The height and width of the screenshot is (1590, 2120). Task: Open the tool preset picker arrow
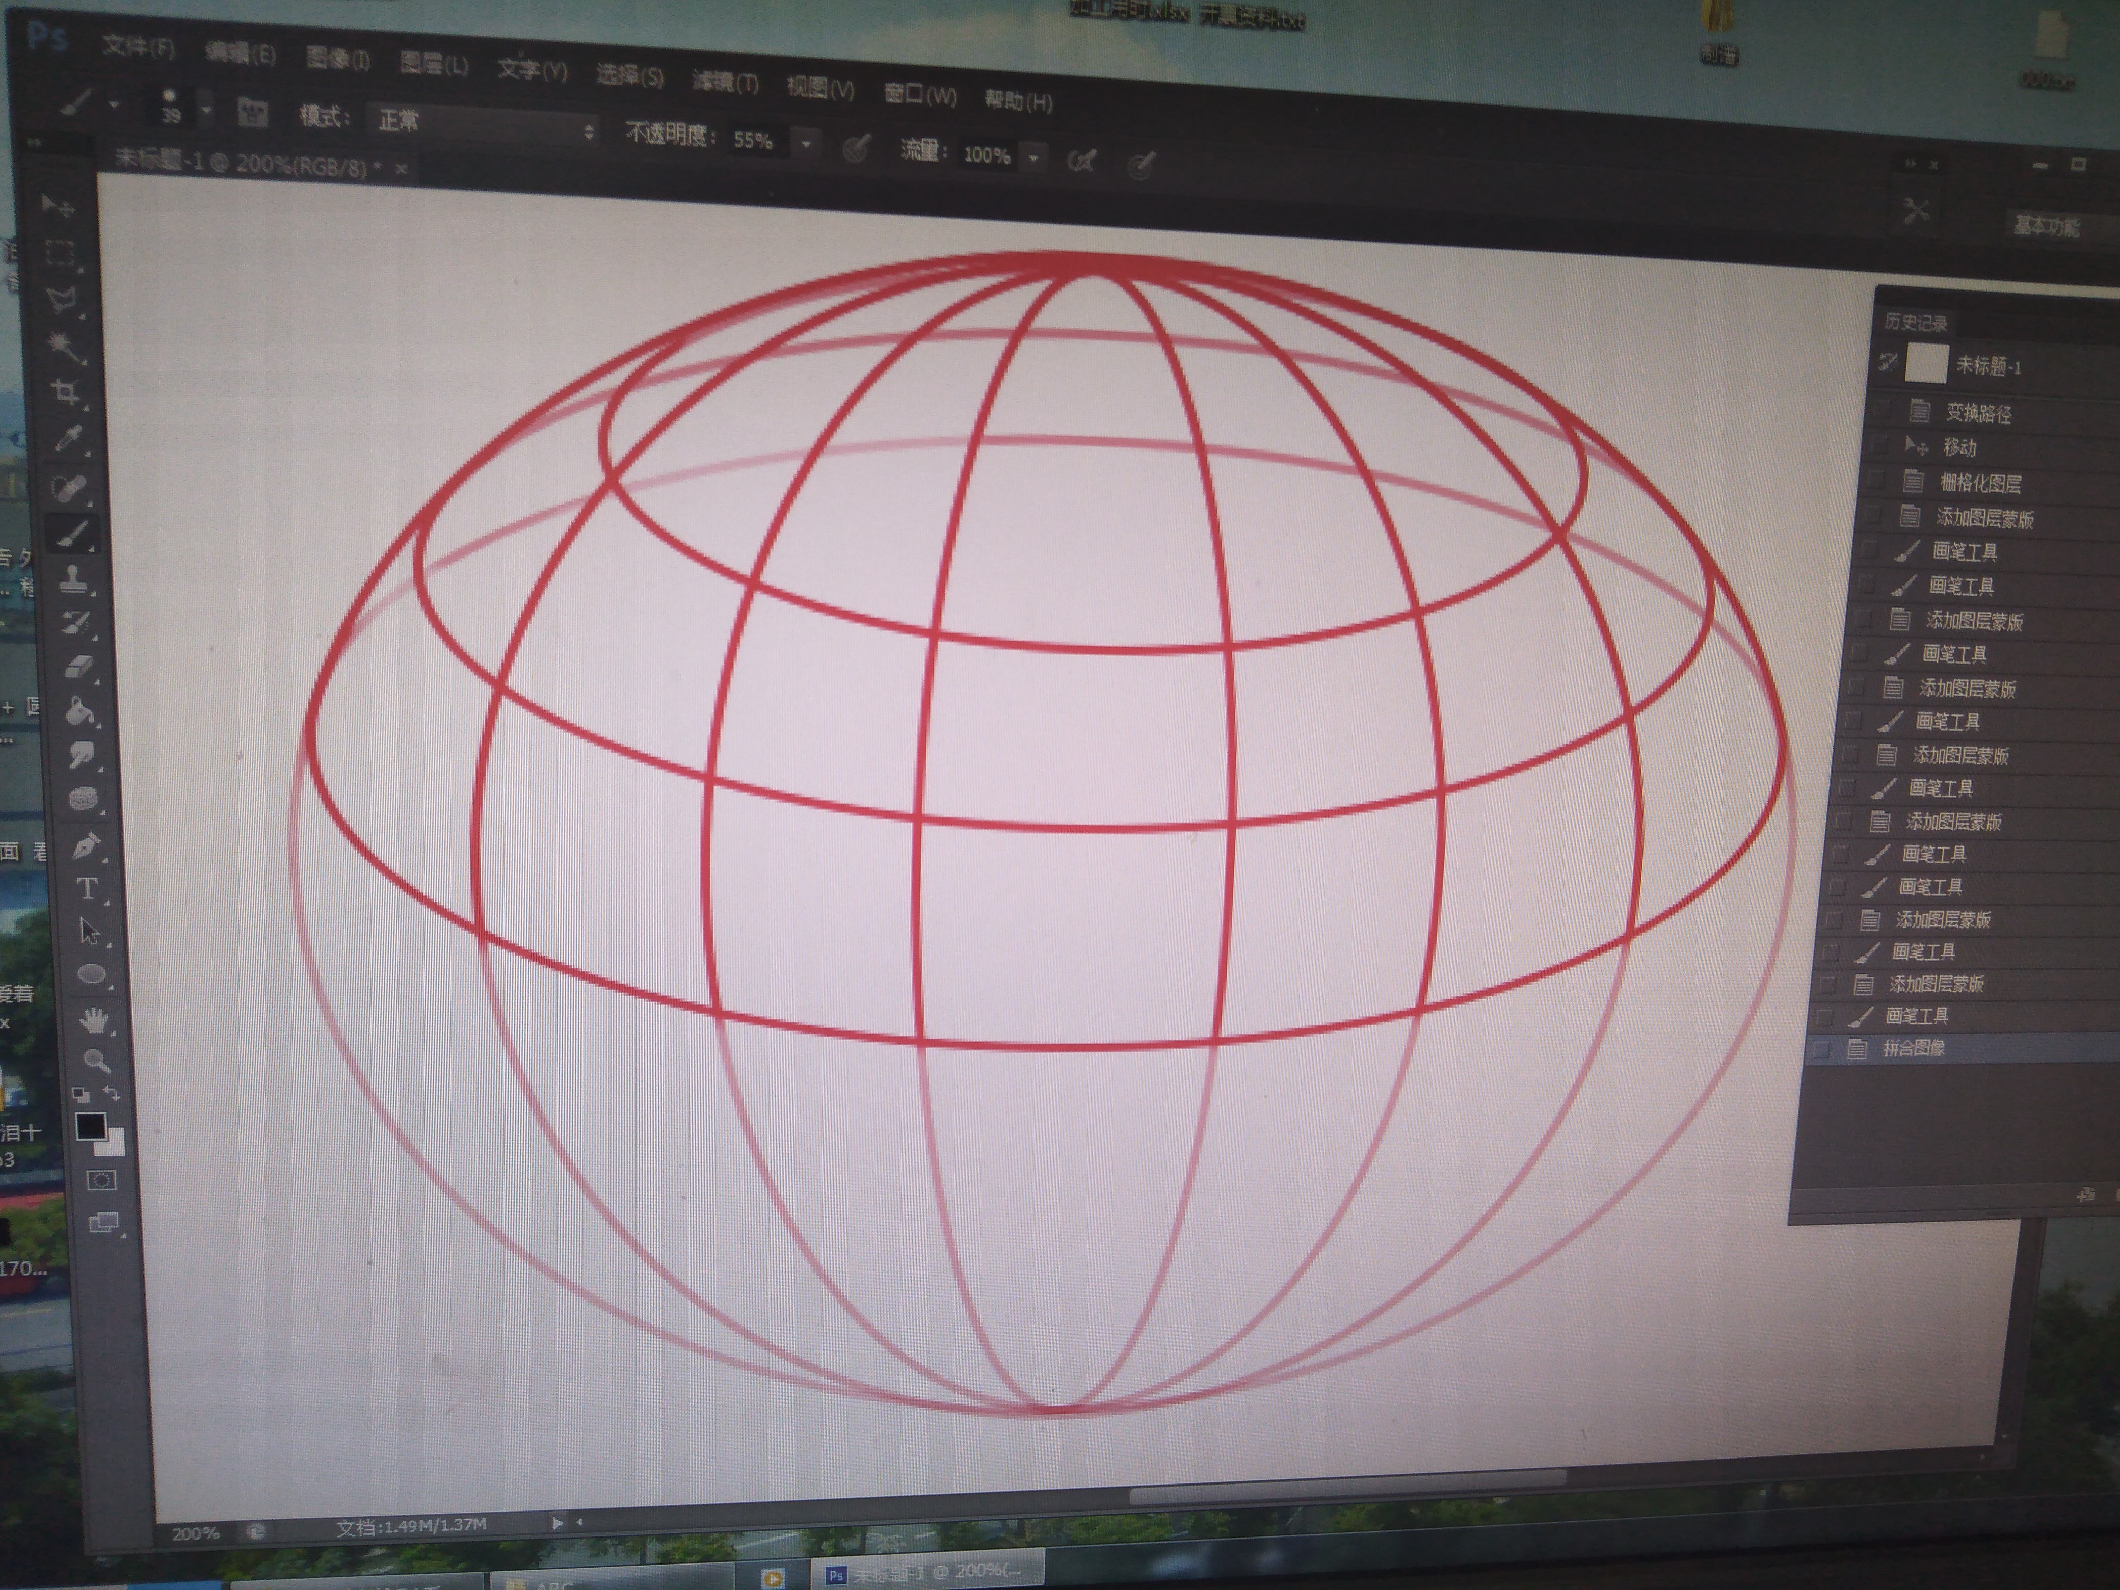114,103
